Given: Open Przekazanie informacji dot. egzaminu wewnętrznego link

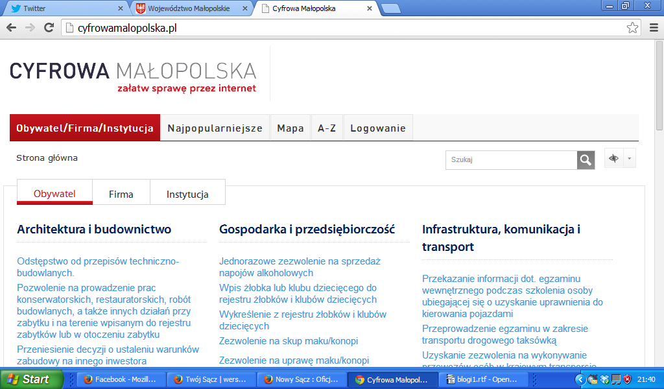Looking at the screenshot, I should pos(512,296).
